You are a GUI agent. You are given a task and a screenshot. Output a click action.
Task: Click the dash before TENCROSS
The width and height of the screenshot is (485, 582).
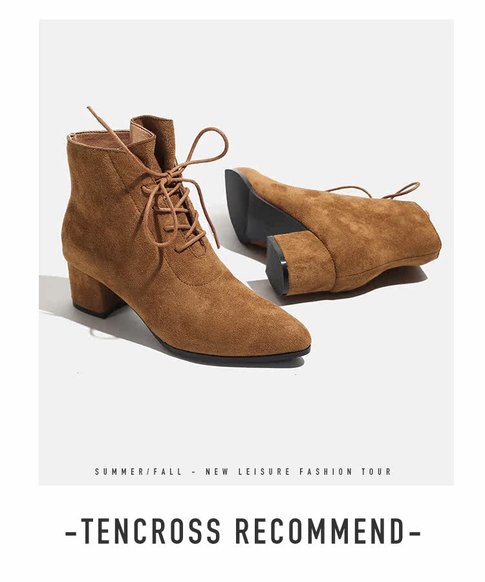pyautogui.click(x=70, y=534)
